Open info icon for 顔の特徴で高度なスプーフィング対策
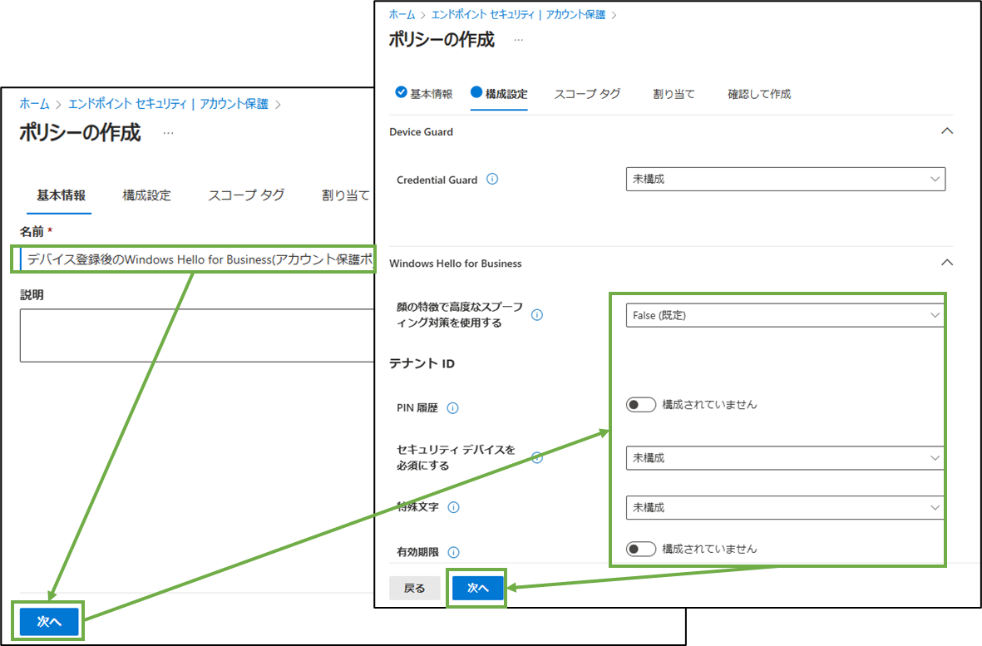Screen dimensions: 982x646 tap(536, 315)
